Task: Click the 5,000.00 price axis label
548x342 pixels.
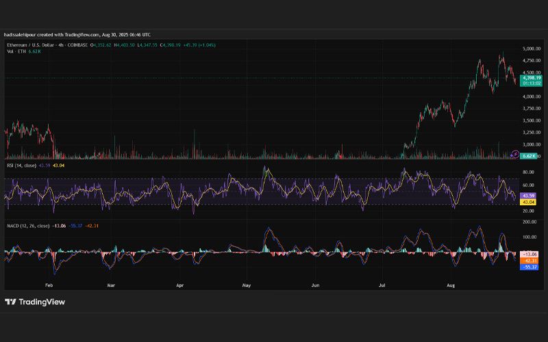Action: [532, 49]
